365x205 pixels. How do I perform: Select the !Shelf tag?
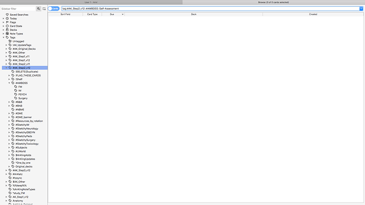point(19,79)
